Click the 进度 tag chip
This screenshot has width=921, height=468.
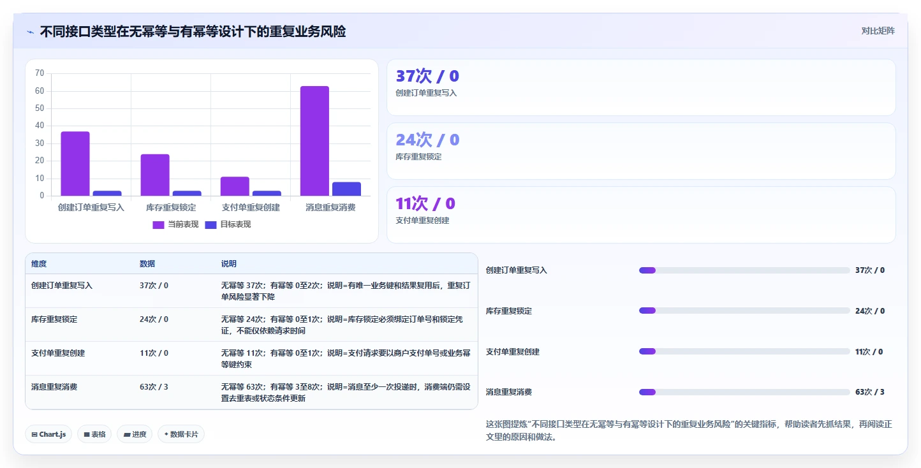coord(135,434)
